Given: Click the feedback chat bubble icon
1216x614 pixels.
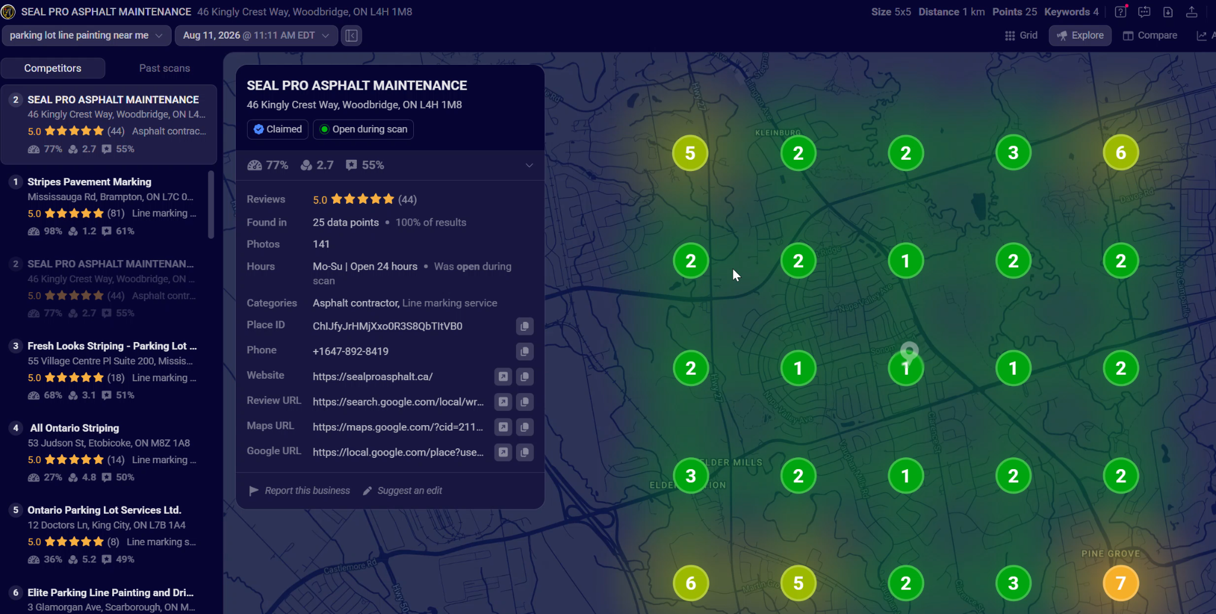Looking at the screenshot, I should click(x=1144, y=12).
